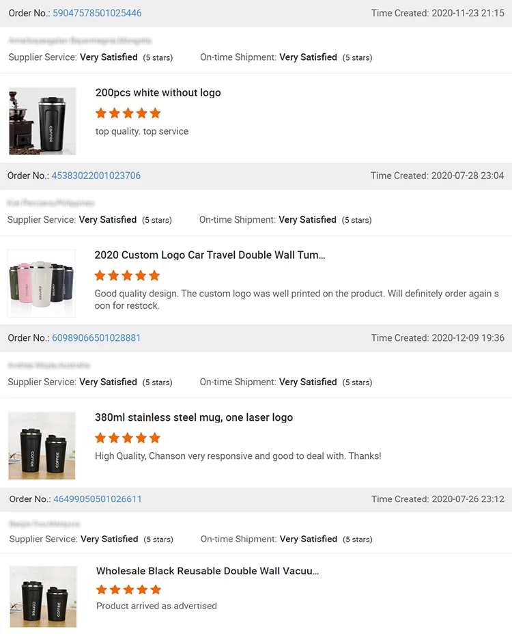This screenshot has height=642, width=512.
Task: Open order number 45383022001023706
Action: point(96,176)
